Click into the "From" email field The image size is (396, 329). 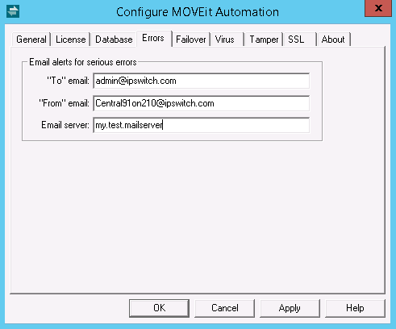click(202, 103)
